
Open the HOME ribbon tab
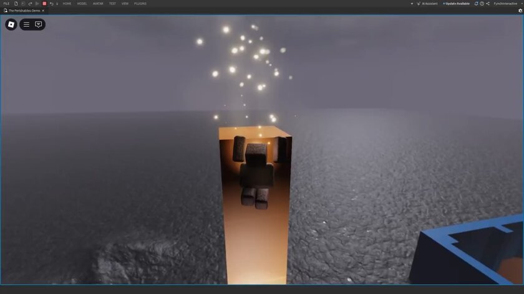67,4
